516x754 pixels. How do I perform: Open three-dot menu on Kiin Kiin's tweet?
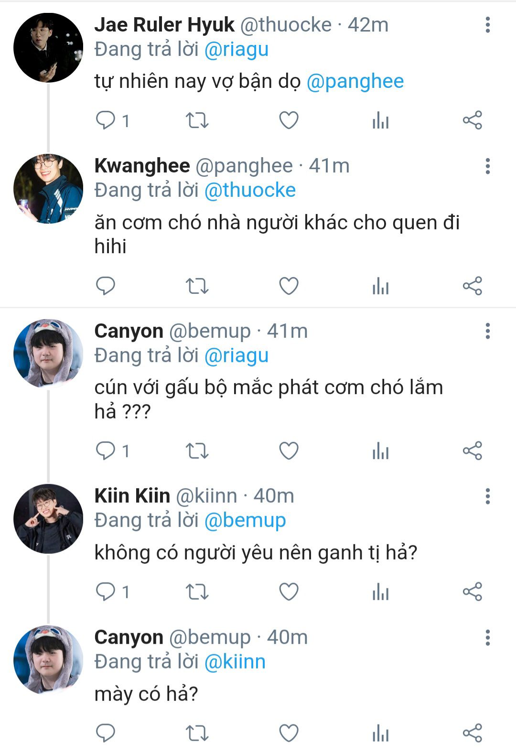488,496
